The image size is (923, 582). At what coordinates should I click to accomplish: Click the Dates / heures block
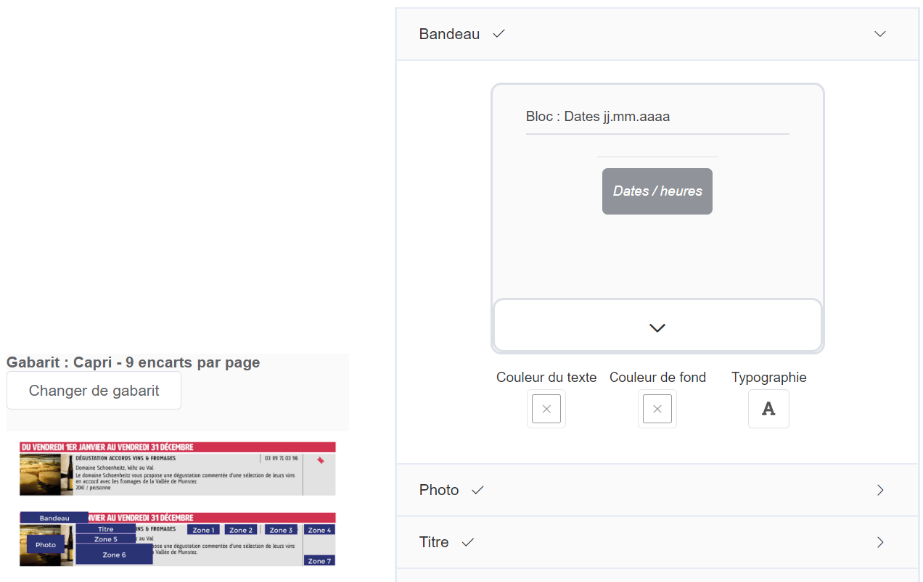(x=657, y=191)
